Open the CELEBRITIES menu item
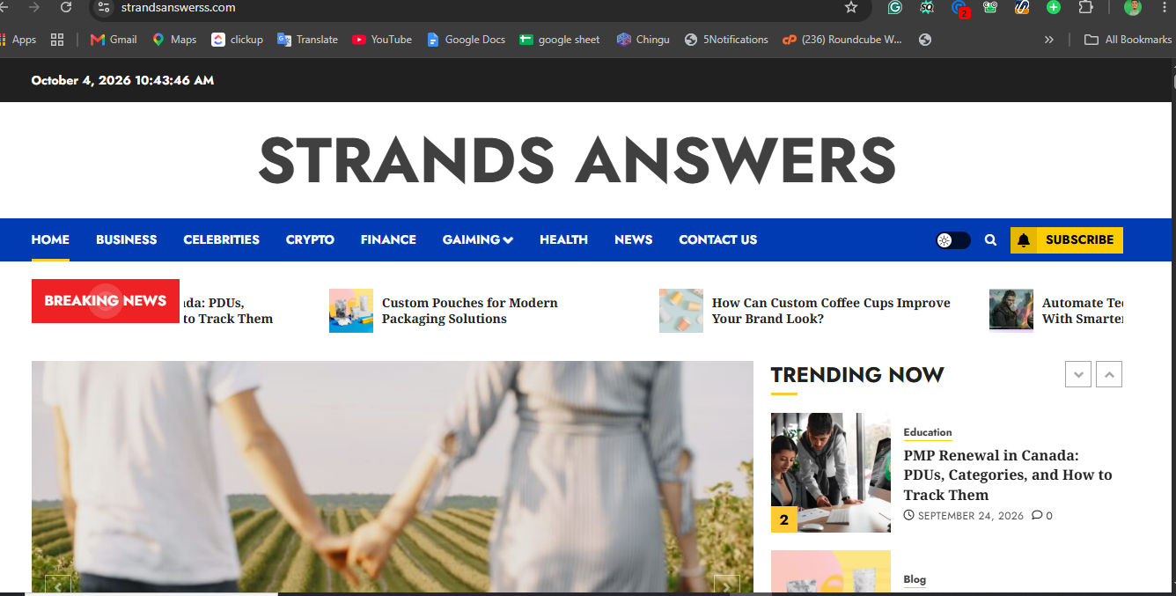The height and width of the screenshot is (596, 1176). pos(222,239)
